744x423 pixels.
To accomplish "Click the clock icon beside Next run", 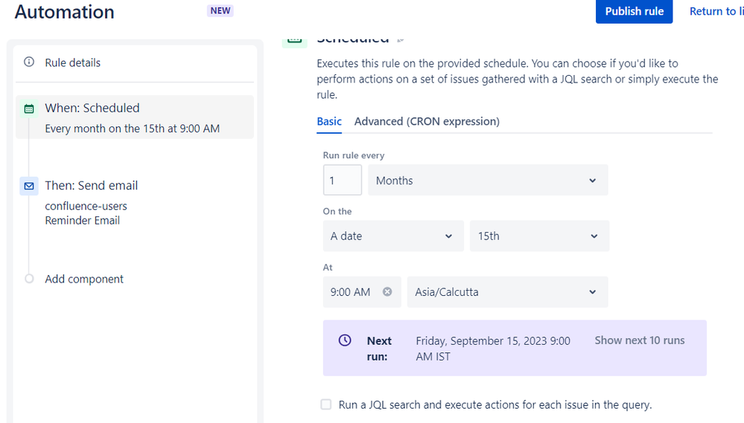I will (x=345, y=340).
